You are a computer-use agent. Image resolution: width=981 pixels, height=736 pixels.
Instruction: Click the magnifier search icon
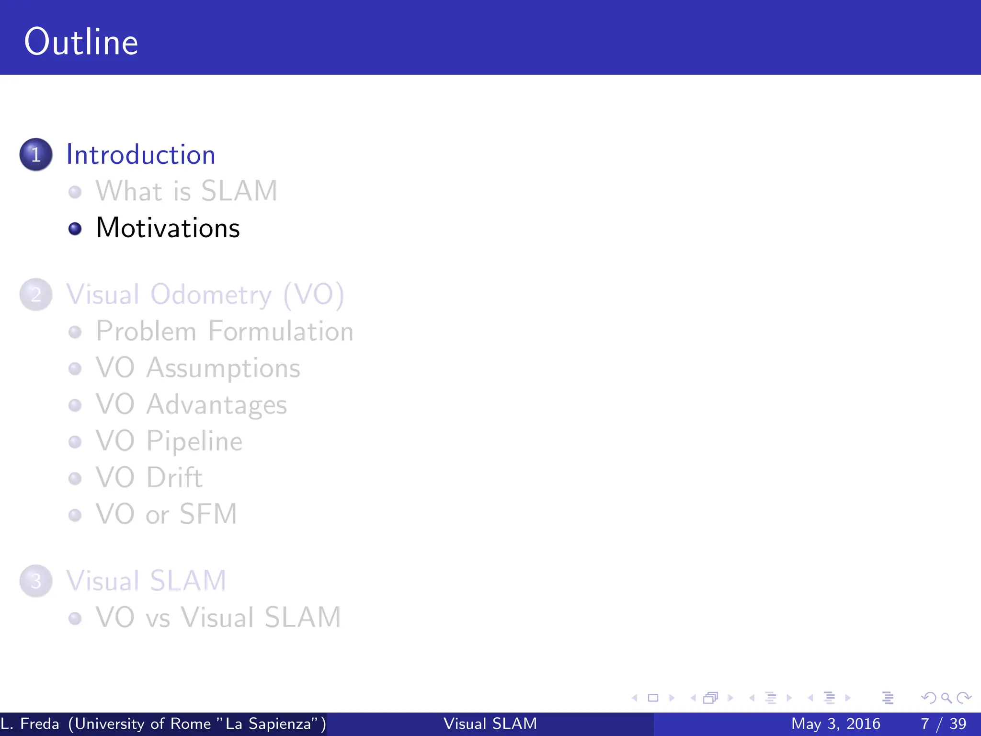click(x=947, y=698)
